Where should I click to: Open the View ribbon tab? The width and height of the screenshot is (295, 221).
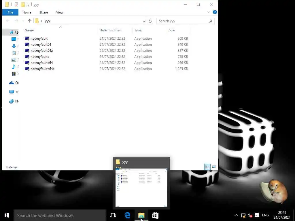(60, 12)
